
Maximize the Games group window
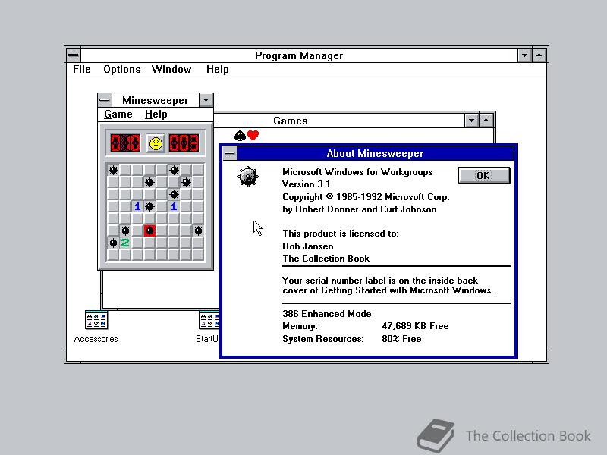coord(486,121)
